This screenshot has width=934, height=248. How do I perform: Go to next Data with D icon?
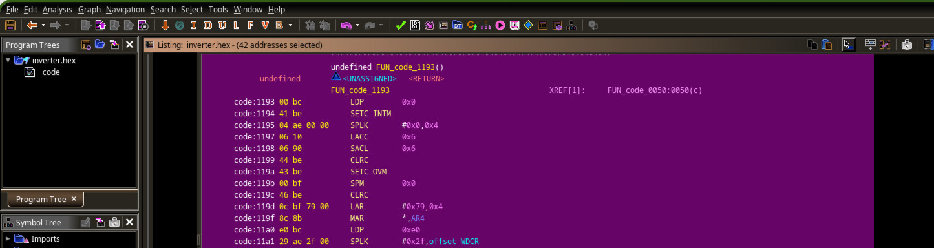pos(207,25)
